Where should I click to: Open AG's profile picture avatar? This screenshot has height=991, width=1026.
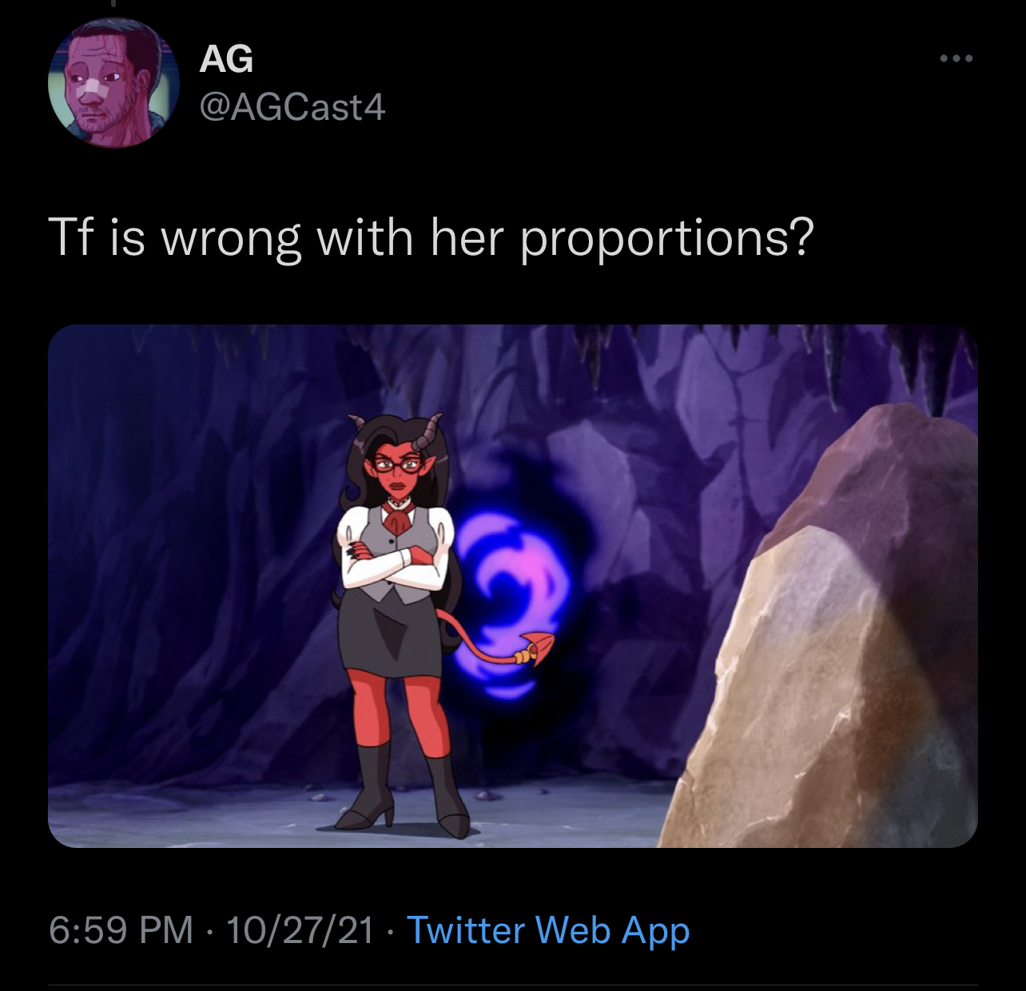click(x=113, y=82)
